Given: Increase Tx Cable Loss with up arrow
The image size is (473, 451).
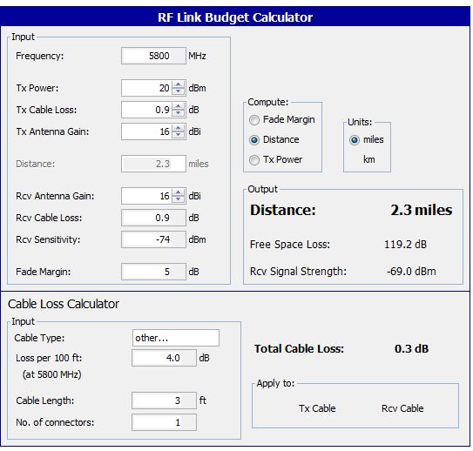Looking at the screenshot, I should point(178,106).
